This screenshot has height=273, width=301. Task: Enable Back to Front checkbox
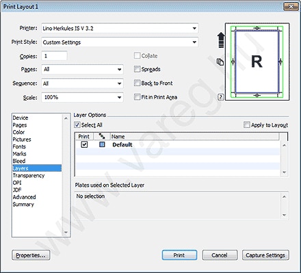137,83
